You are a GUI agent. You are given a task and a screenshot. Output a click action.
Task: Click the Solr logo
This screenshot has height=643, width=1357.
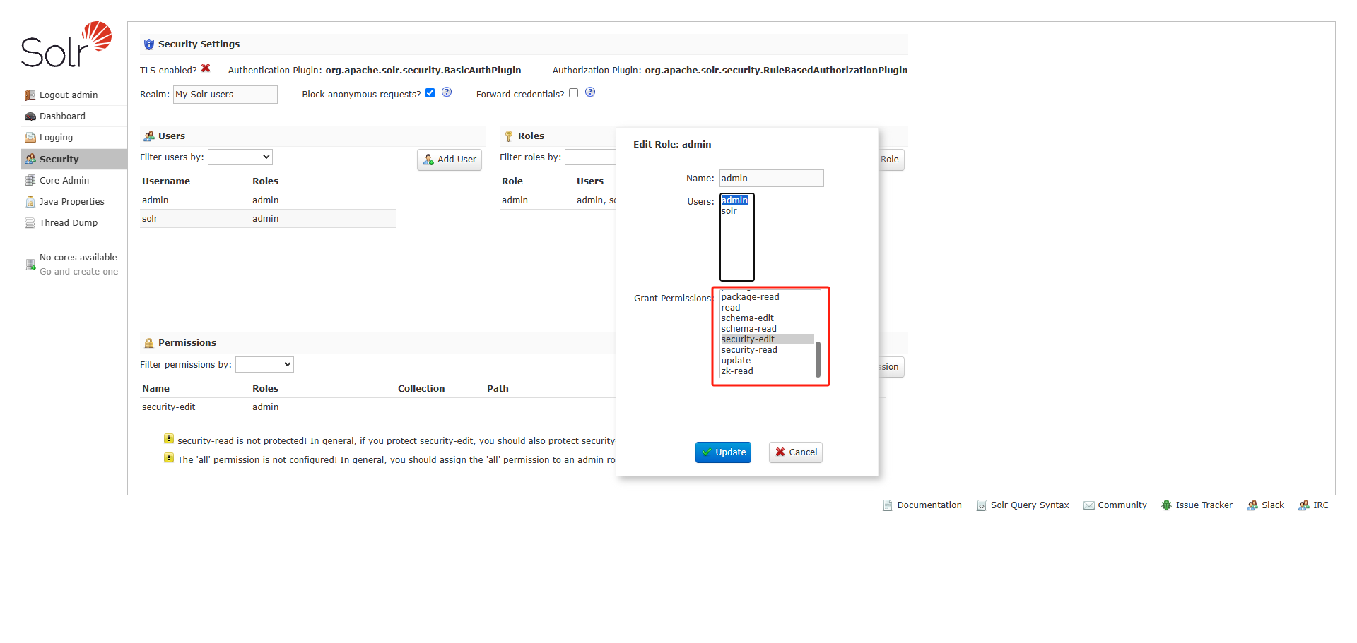coord(66,44)
